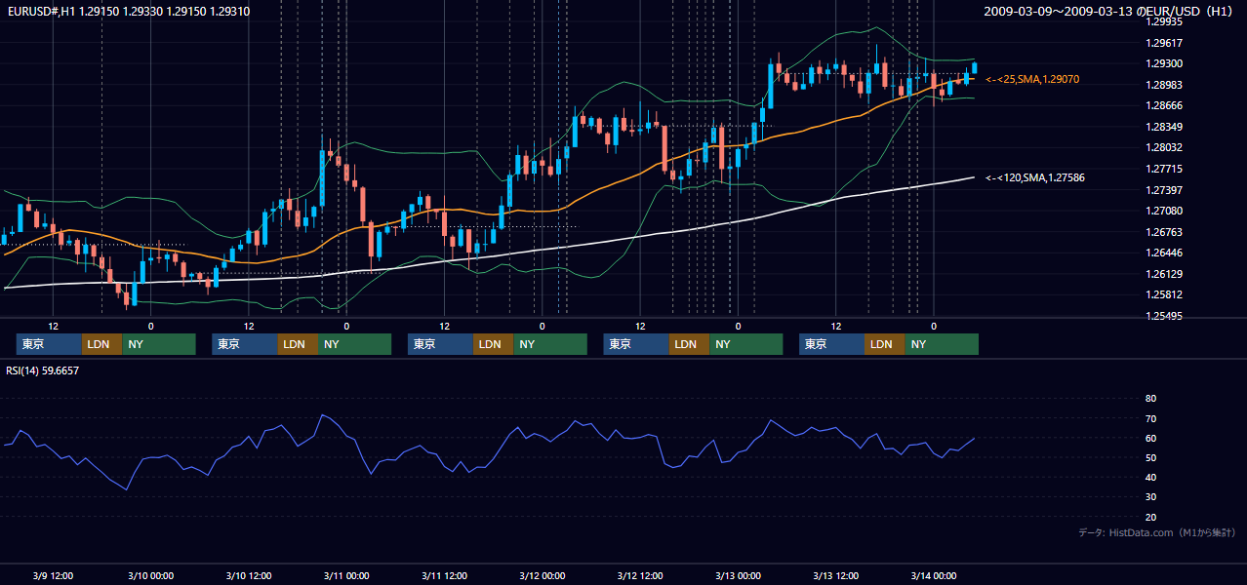The height and width of the screenshot is (585, 1247).
Task: Click price axis value 1.26129
Action: [1164, 274]
